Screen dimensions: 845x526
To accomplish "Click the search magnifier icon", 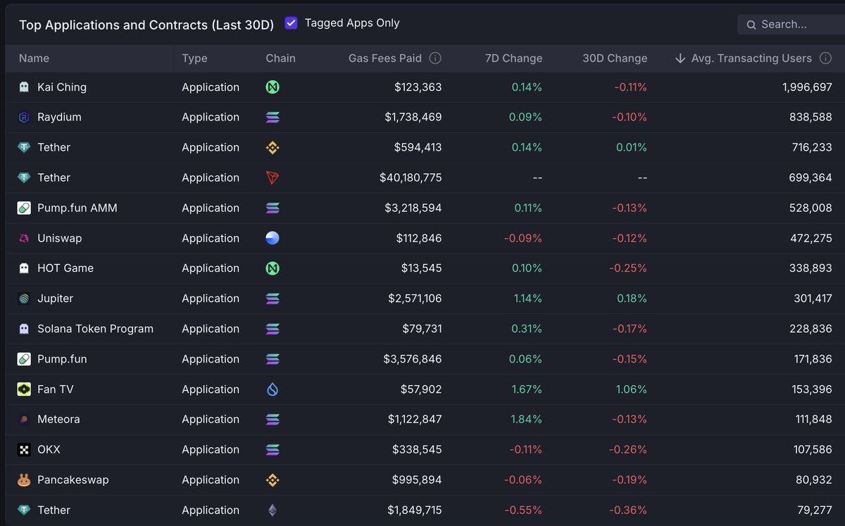I will click(x=751, y=25).
